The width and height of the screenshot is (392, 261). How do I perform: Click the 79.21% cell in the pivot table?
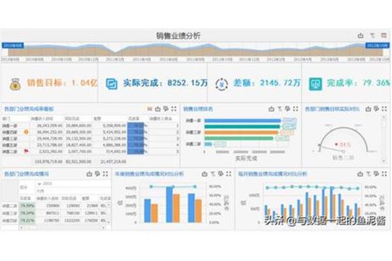tap(27, 221)
